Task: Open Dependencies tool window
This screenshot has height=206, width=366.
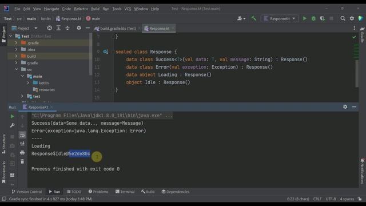Action: coord(176,192)
